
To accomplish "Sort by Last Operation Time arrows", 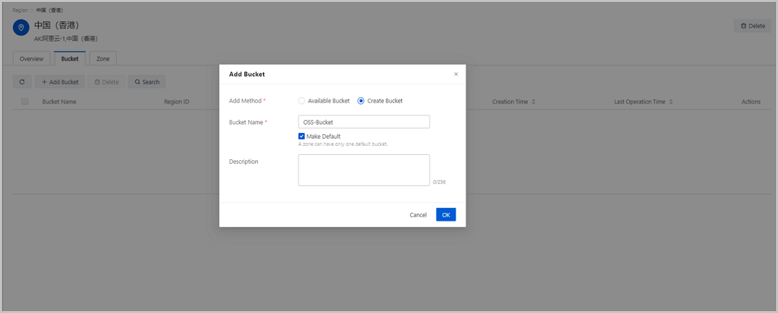I will (671, 102).
